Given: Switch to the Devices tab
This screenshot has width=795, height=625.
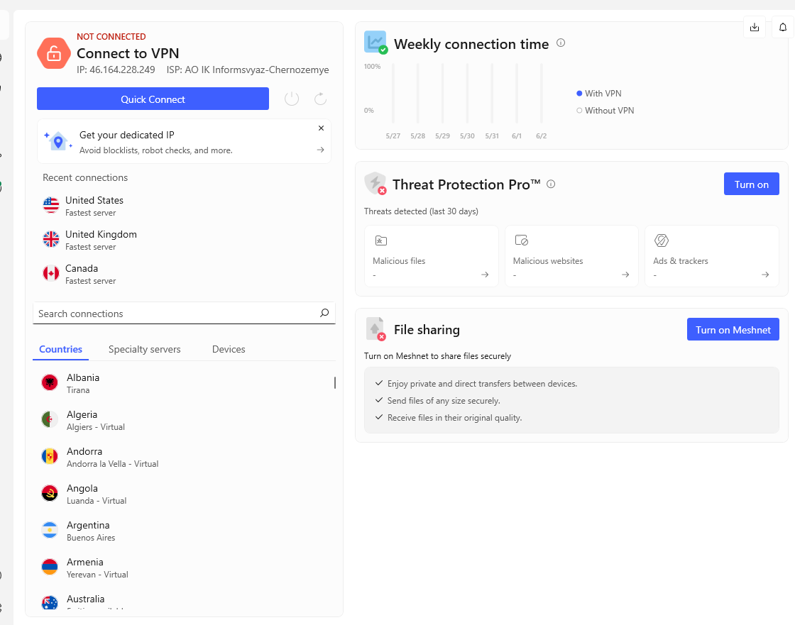Looking at the screenshot, I should click(229, 349).
